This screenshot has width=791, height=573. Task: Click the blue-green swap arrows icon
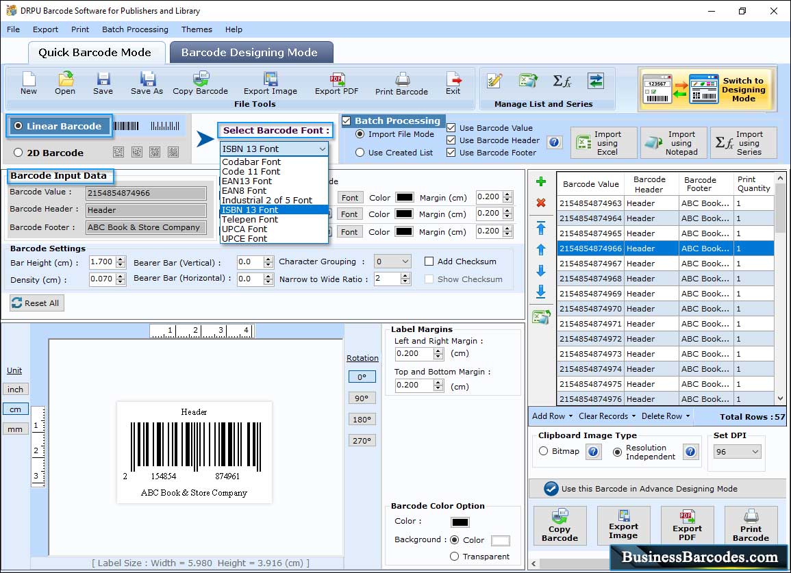[x=595, y=81]
